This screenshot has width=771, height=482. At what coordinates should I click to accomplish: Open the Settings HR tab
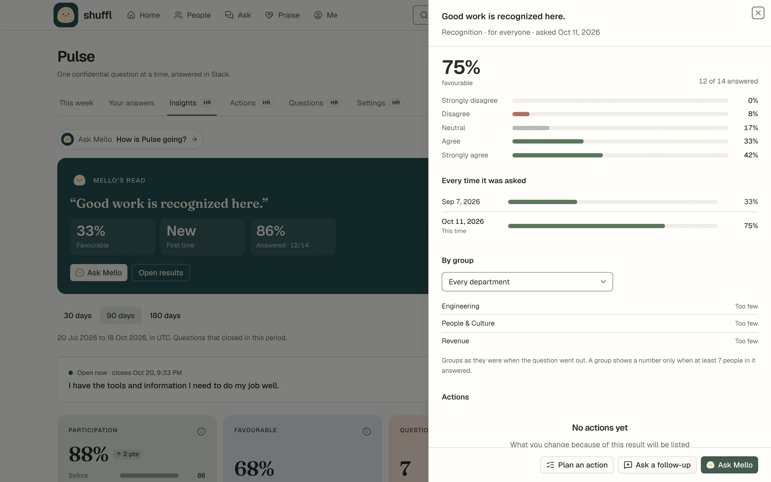(380, 103)
